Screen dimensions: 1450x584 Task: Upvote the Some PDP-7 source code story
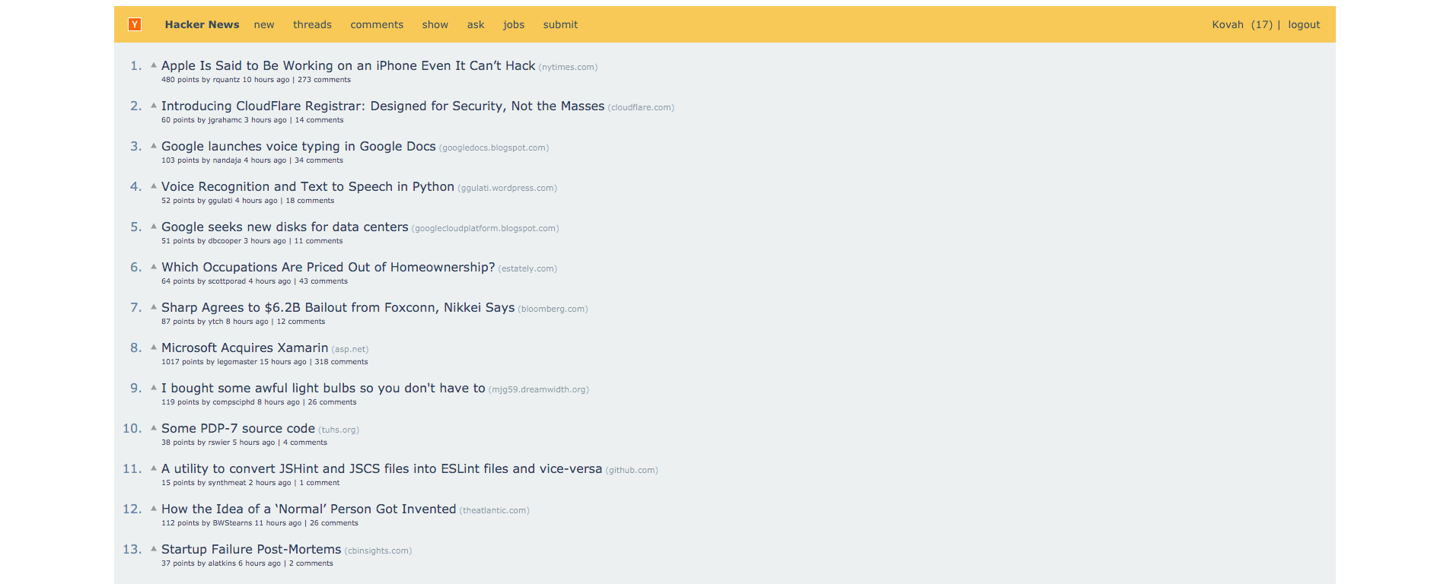[x=154, y=428]
